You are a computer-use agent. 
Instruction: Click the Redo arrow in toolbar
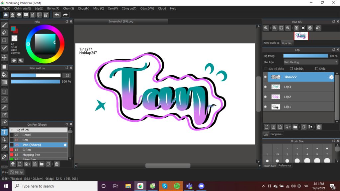[65, 15]
